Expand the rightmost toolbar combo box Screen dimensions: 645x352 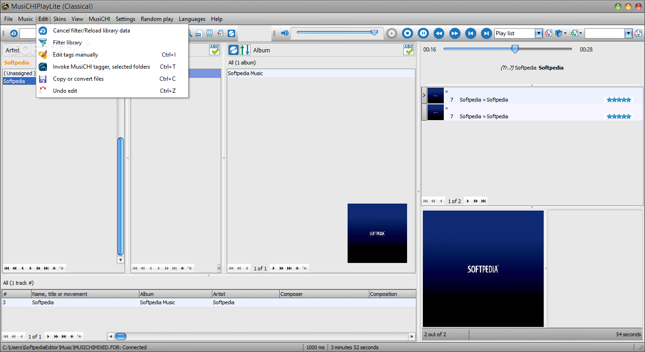pyautogui.click(x=629, y=33)
